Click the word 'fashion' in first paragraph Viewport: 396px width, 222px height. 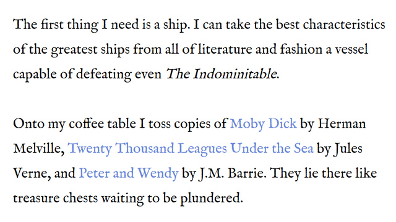[301, 49]
